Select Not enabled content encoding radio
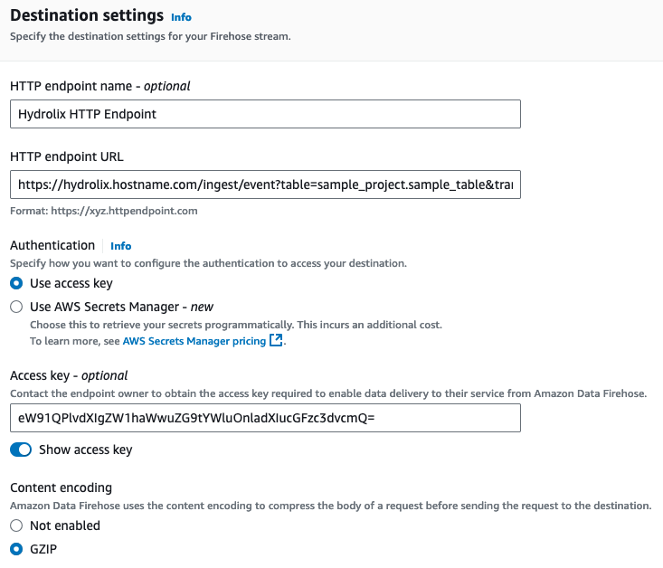 point(16,525)
